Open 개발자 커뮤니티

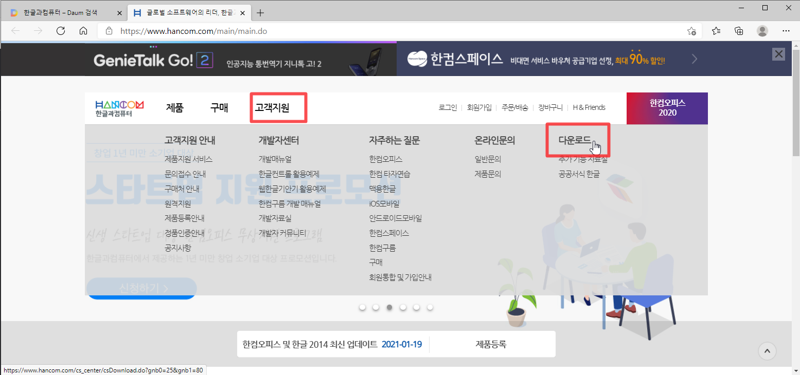click(x=282, y=233)
